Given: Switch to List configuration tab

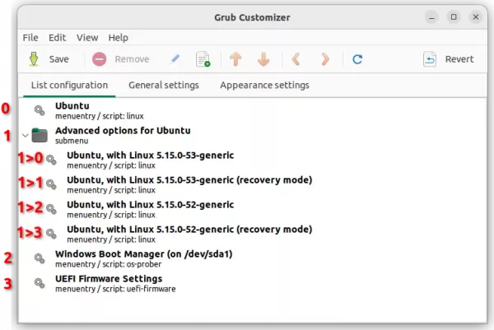Looking at the screenshot, I should [x=69, y=86].
